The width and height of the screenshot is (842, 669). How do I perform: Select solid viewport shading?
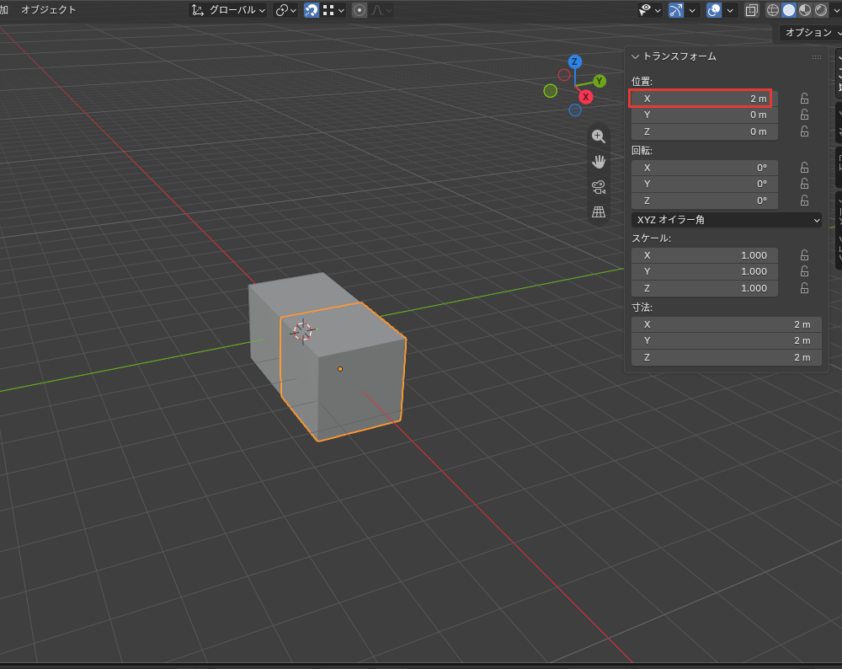(789, 10)
